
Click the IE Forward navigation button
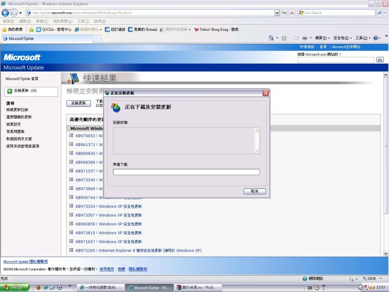[14, 13]
